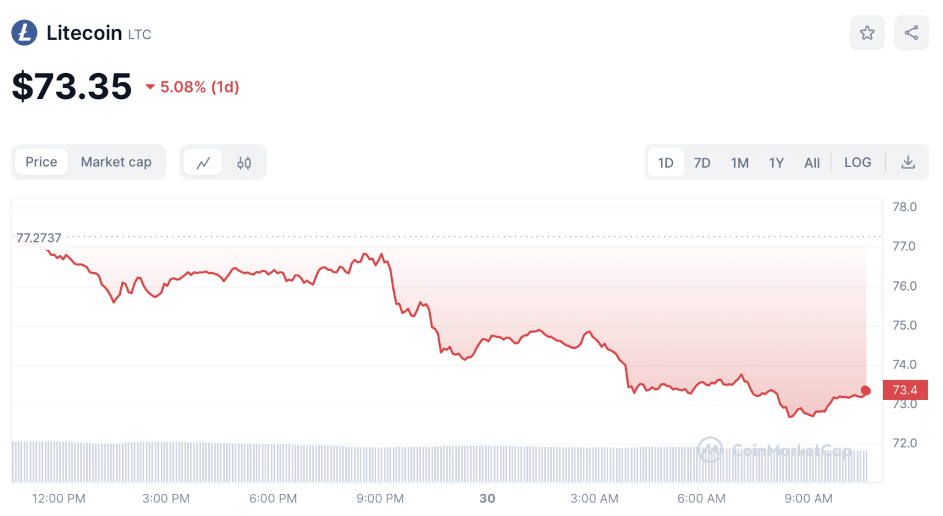The width and height of the screenshot is (943, 516).
Task: Switch to candlestick chart icon
Action: tap(244, 163)
